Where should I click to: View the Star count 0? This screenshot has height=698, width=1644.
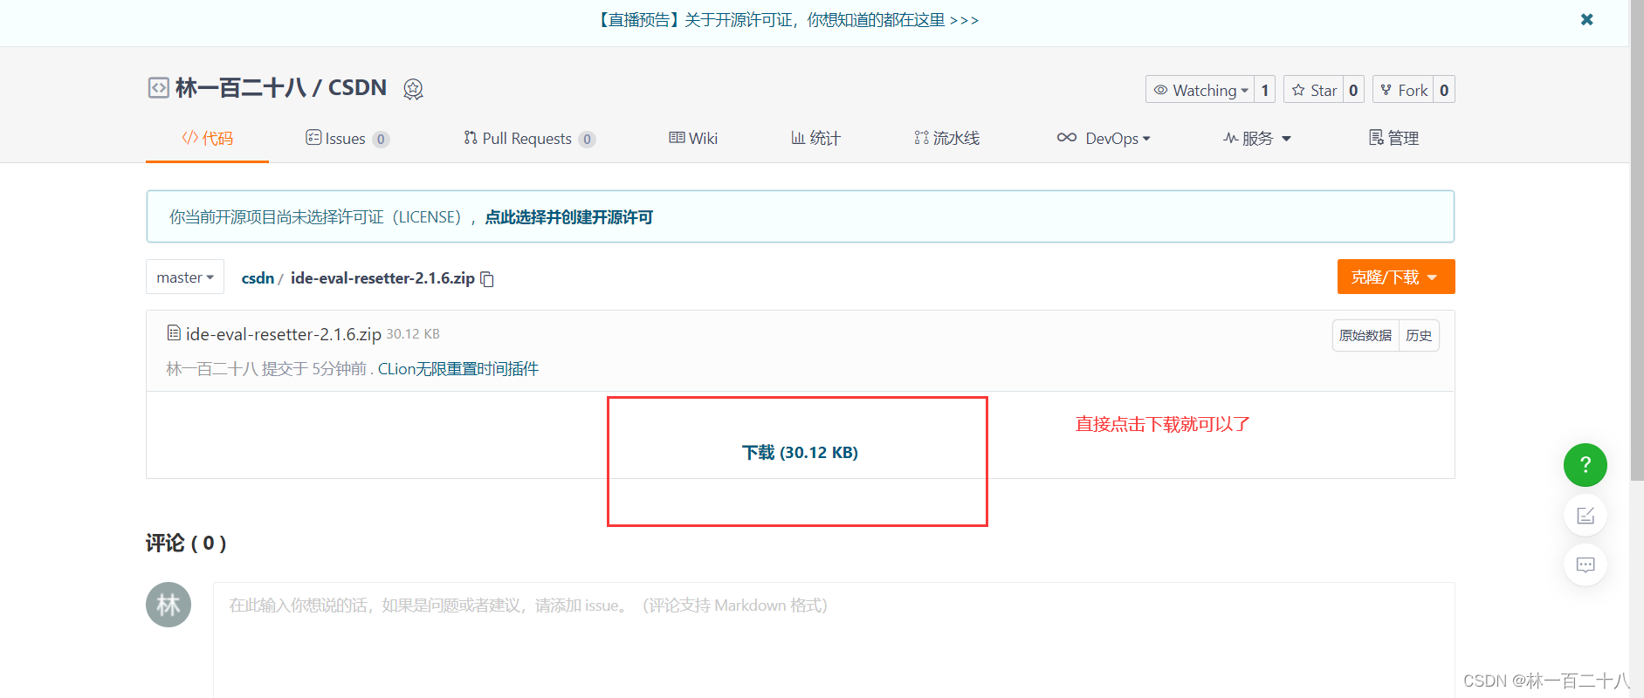[x=1353, y=90]
